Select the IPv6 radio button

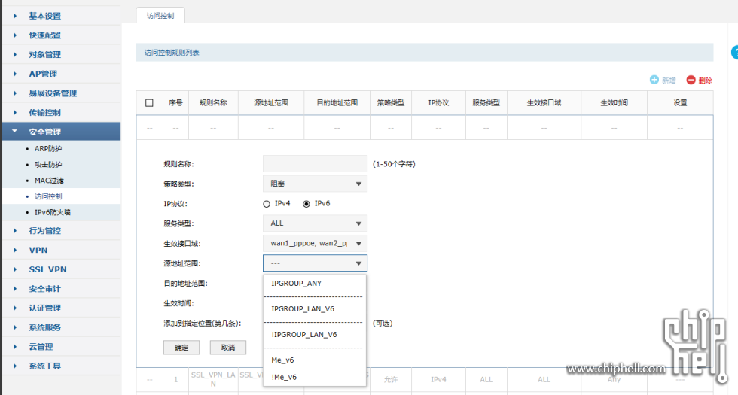(306, 204)
